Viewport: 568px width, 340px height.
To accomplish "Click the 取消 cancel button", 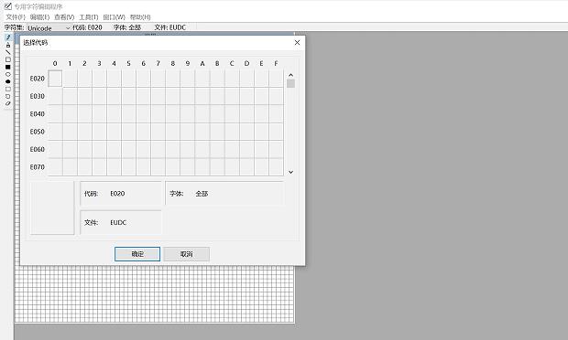I will (187, 254).
